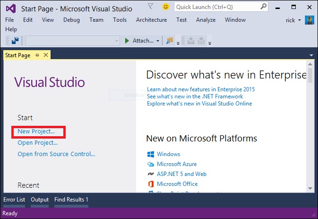Click the first toolbar drag handle grip
Viewport: 318px width, 219px height.
tap(7, 41)
